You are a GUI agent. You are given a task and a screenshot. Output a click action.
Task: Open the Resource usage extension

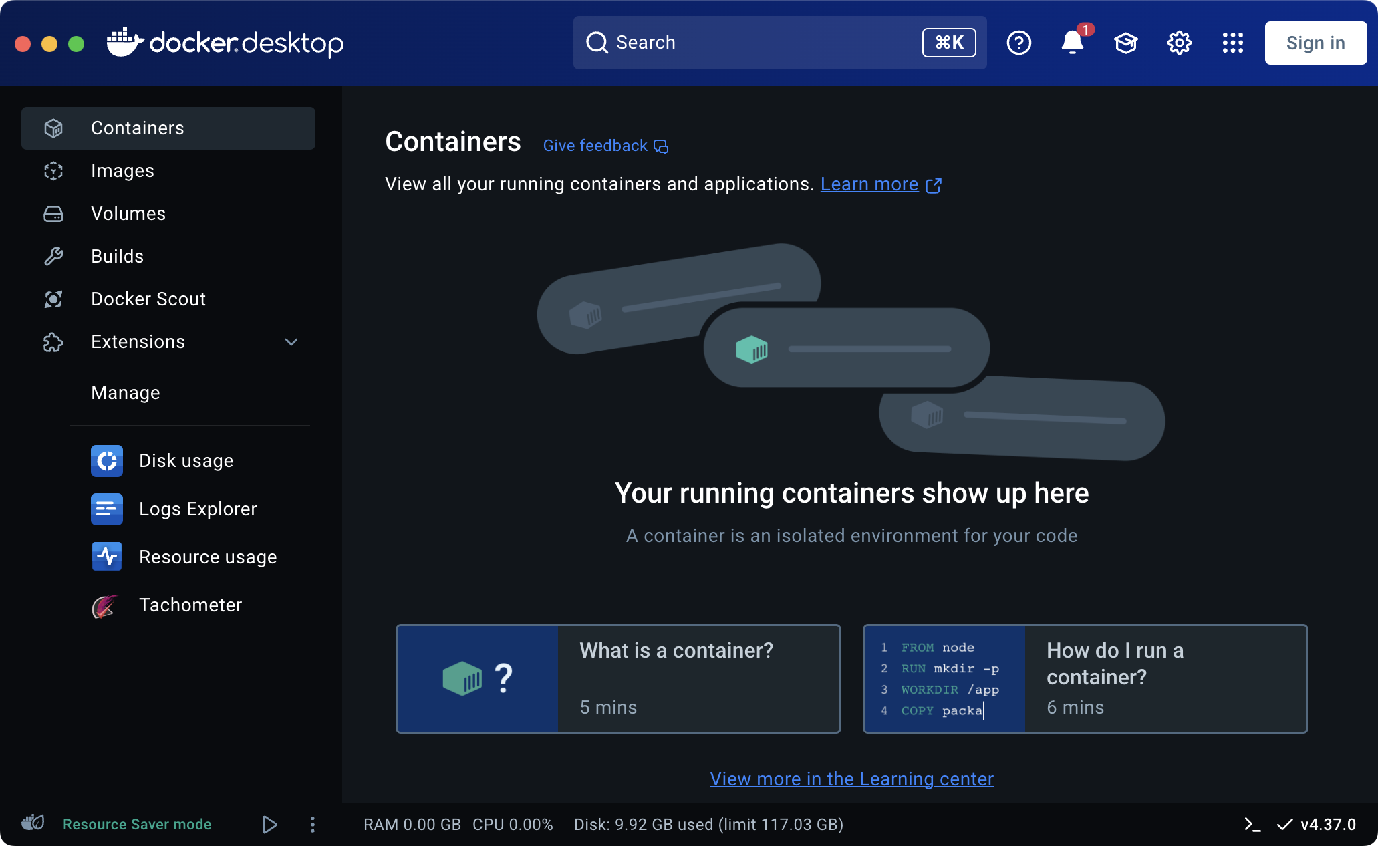click(207, 556)
